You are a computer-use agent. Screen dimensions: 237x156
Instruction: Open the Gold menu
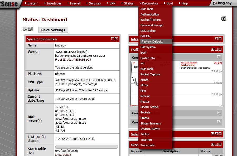(x=168, y=3)
